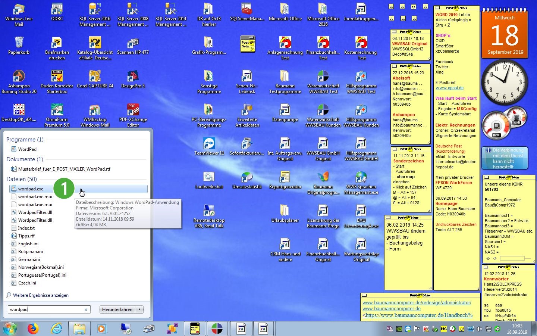The image size is (537, 336).
Task: Open the ODBC desktop shortcut
Action: coord(57,12)
